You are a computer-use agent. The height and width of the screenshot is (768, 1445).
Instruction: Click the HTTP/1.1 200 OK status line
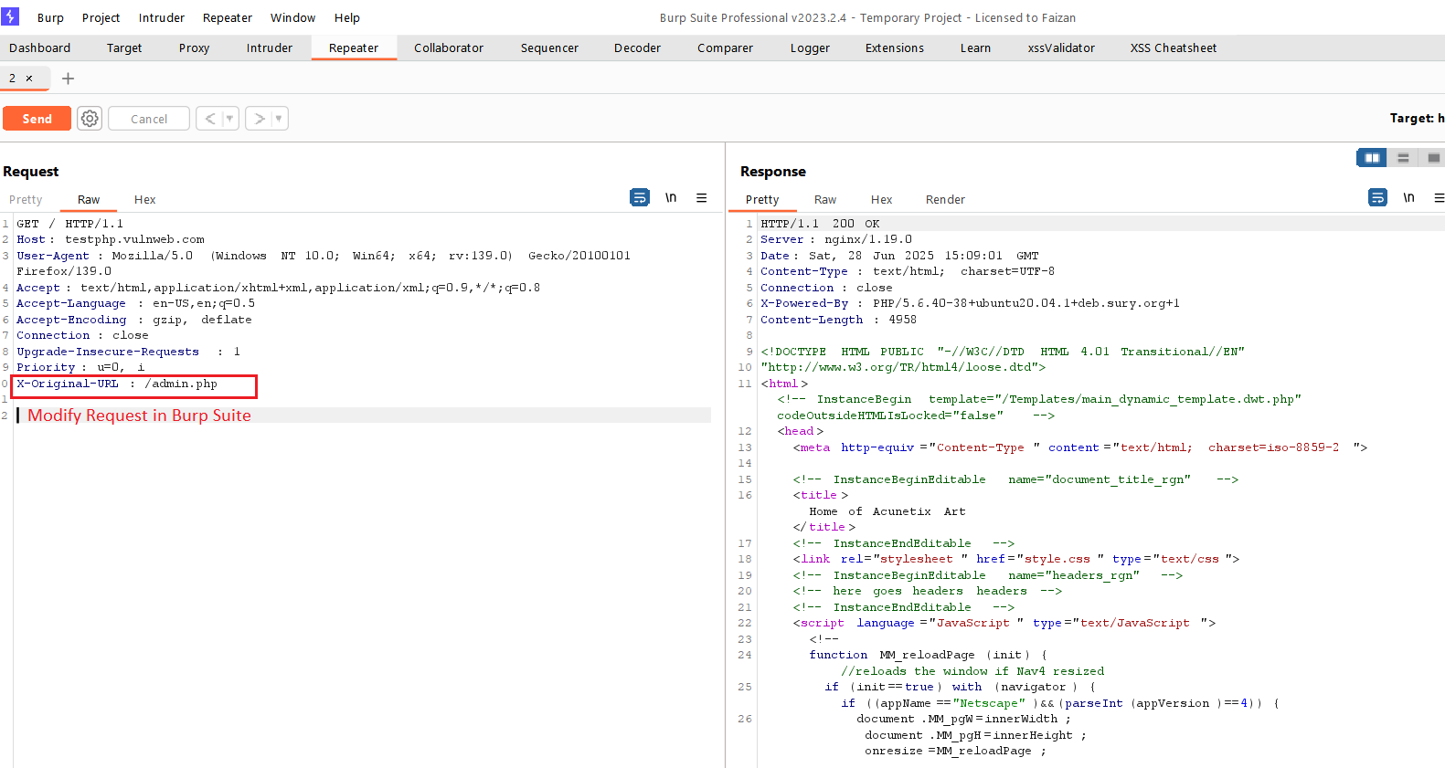click(x=820, y=224)
